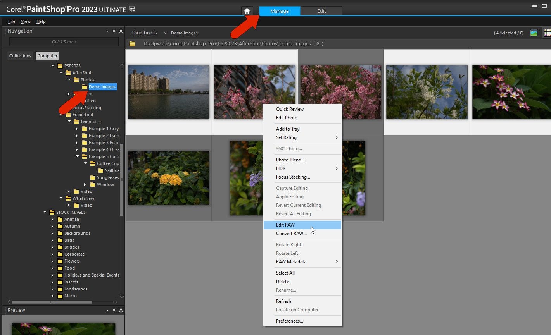Open the View menu
The image size is (551, 335).
click(x=25, y=21)
